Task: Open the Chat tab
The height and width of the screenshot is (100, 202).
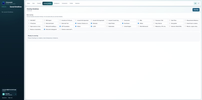Action: (x=33, y=3)
